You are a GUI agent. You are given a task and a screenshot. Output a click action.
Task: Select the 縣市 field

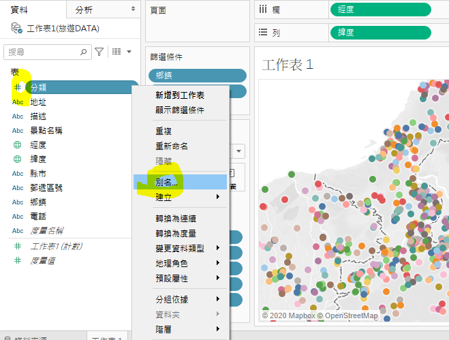tap(38, 174)
